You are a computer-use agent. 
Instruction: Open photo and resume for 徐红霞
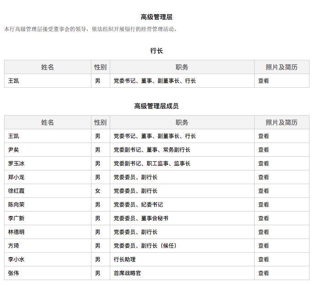tap(263, 191)
